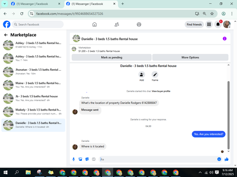The image size is (237, 177).
Task: Reload the page
Action: (x=22, y=14)
